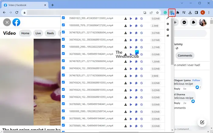This screenshot has height=133, width=213.
Task: Go to Facebook home logo
Action: click(x=16, y=22)
